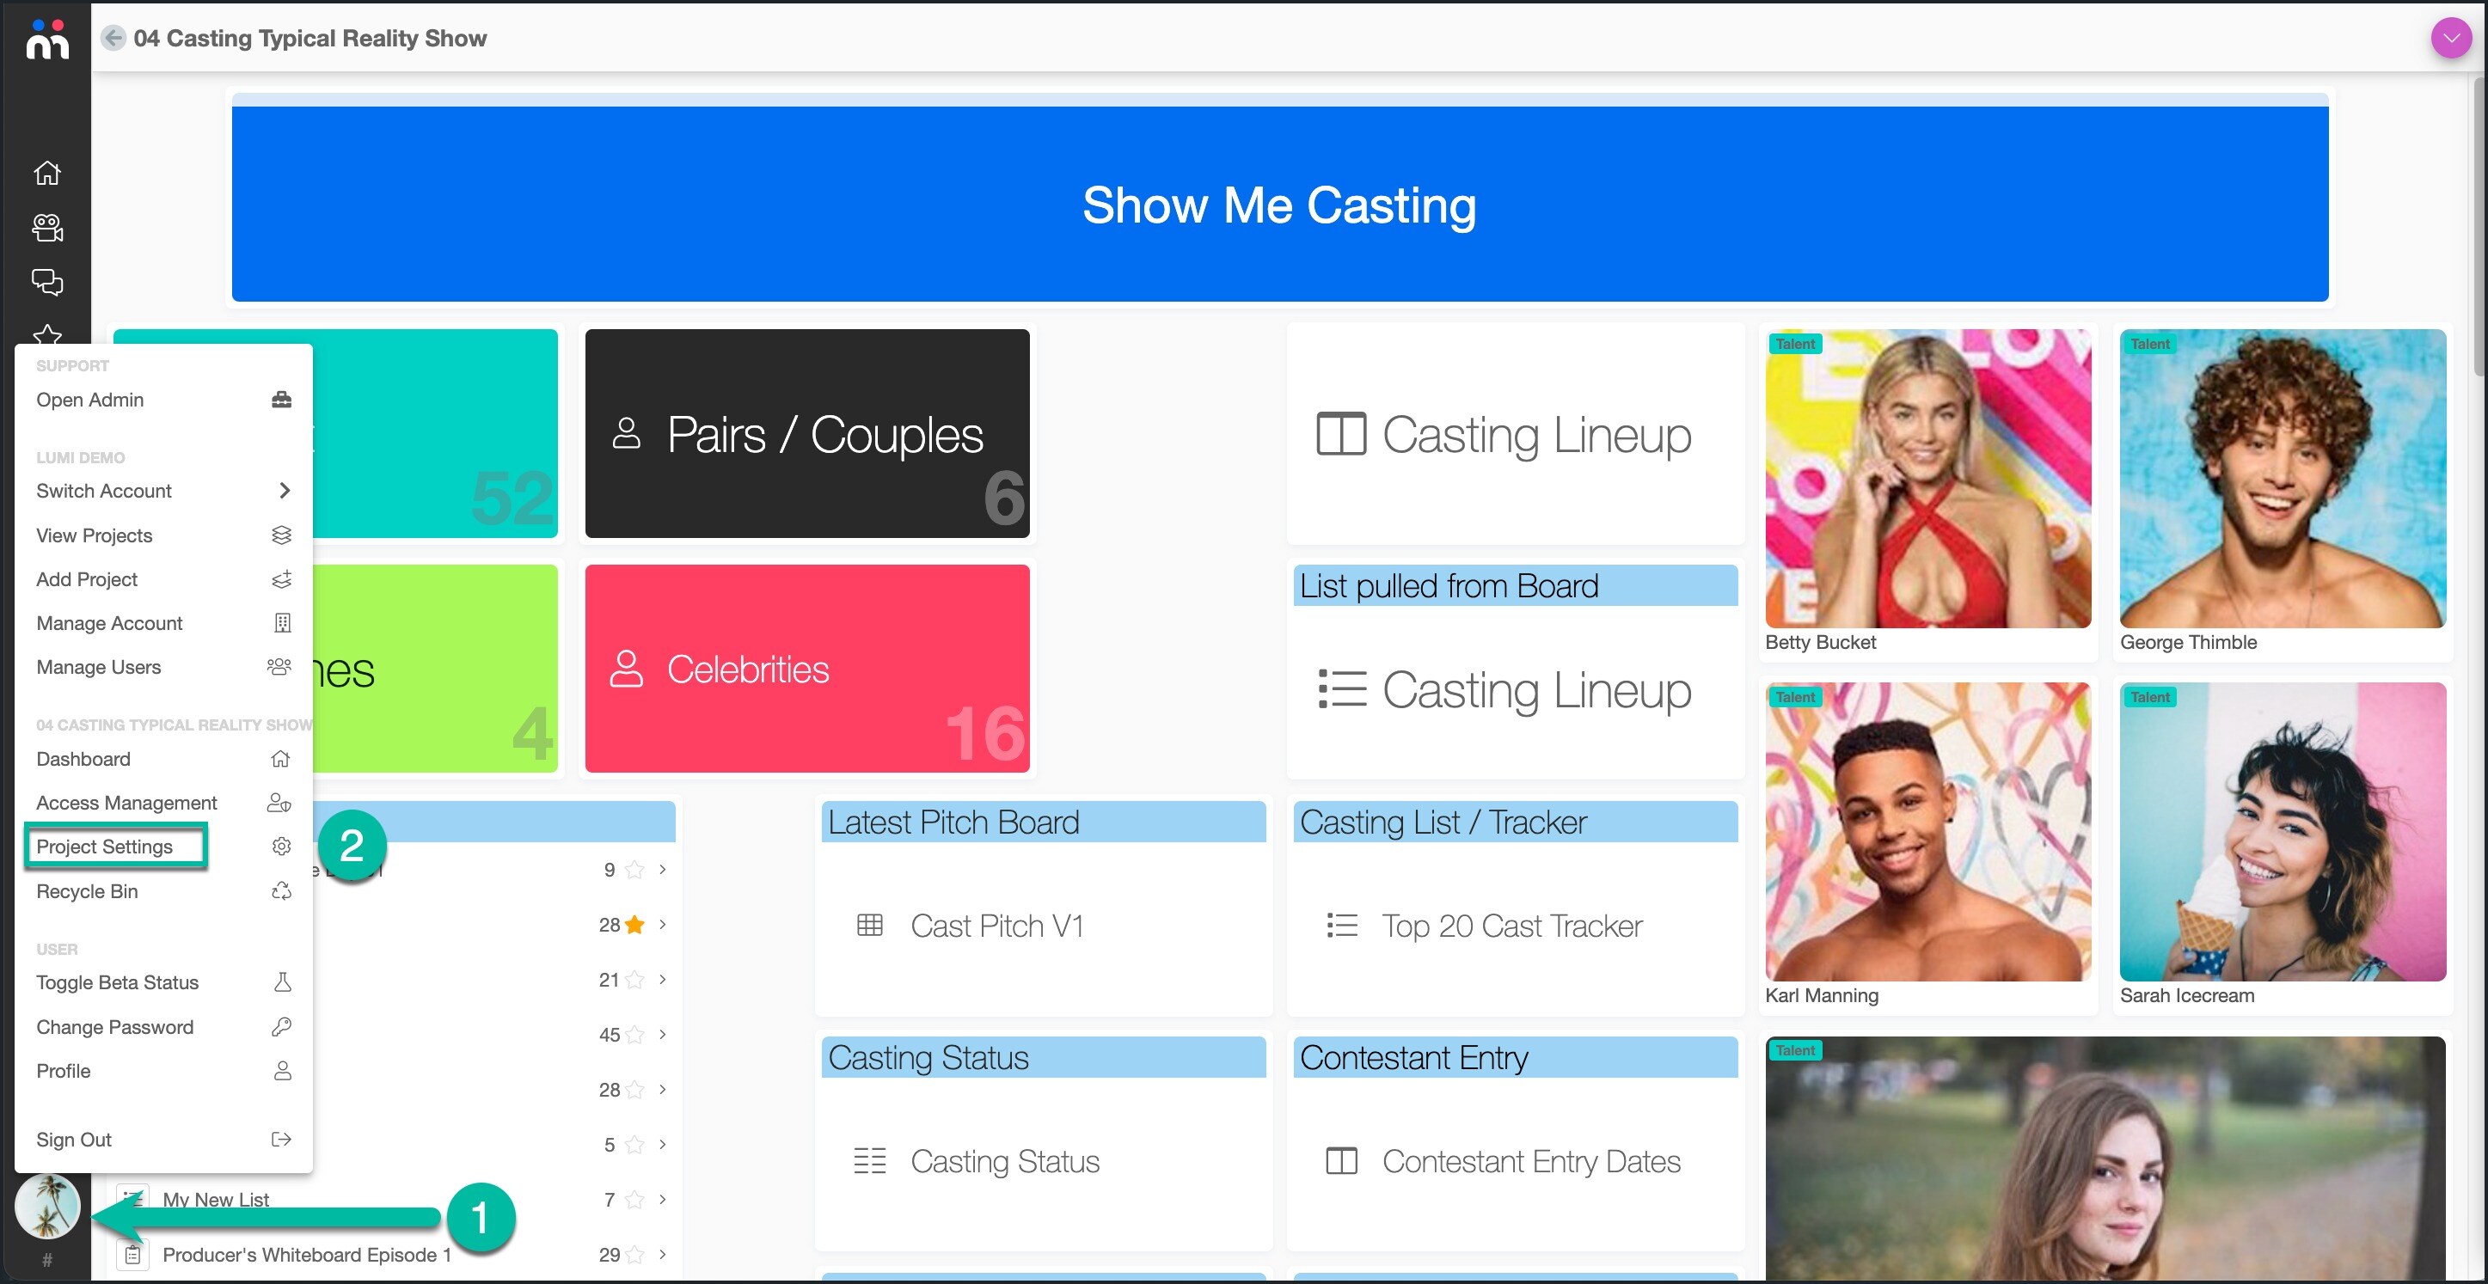
Task: Toggle Beta Status in user menu
Action: tap(117, 983)
